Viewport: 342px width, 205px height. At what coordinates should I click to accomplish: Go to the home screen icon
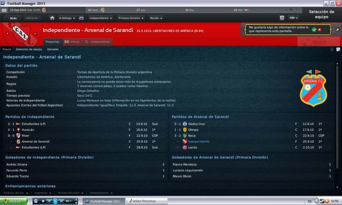tap(52, 18)
